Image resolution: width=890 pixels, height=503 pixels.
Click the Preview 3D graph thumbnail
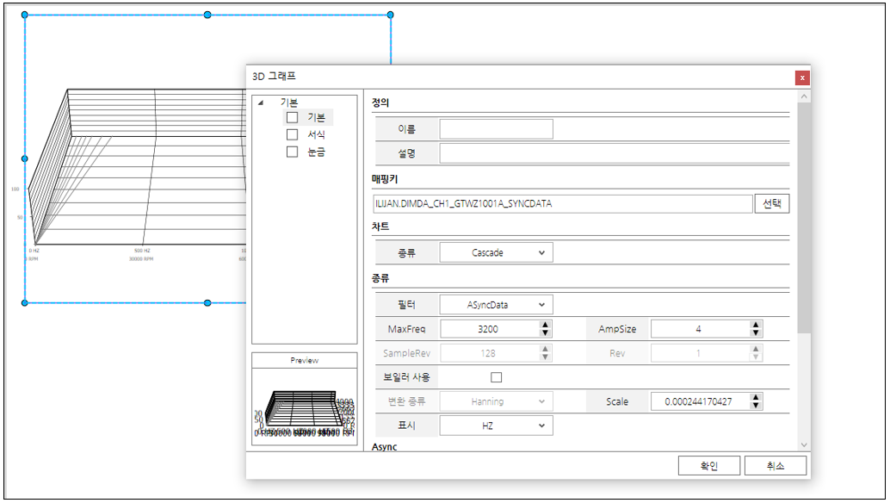(x=304, y=413)
